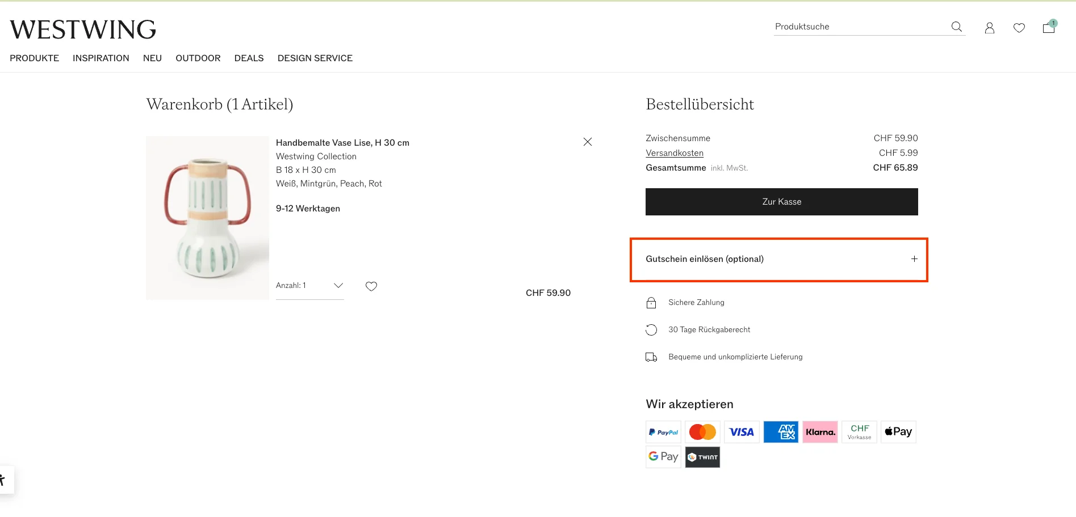The image size is (1076, 517).
Task: Open the Versandkosten link
Action: 675,153
